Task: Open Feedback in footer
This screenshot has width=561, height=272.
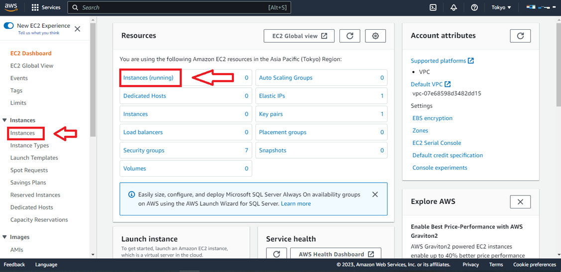Action: click(14, 265)
